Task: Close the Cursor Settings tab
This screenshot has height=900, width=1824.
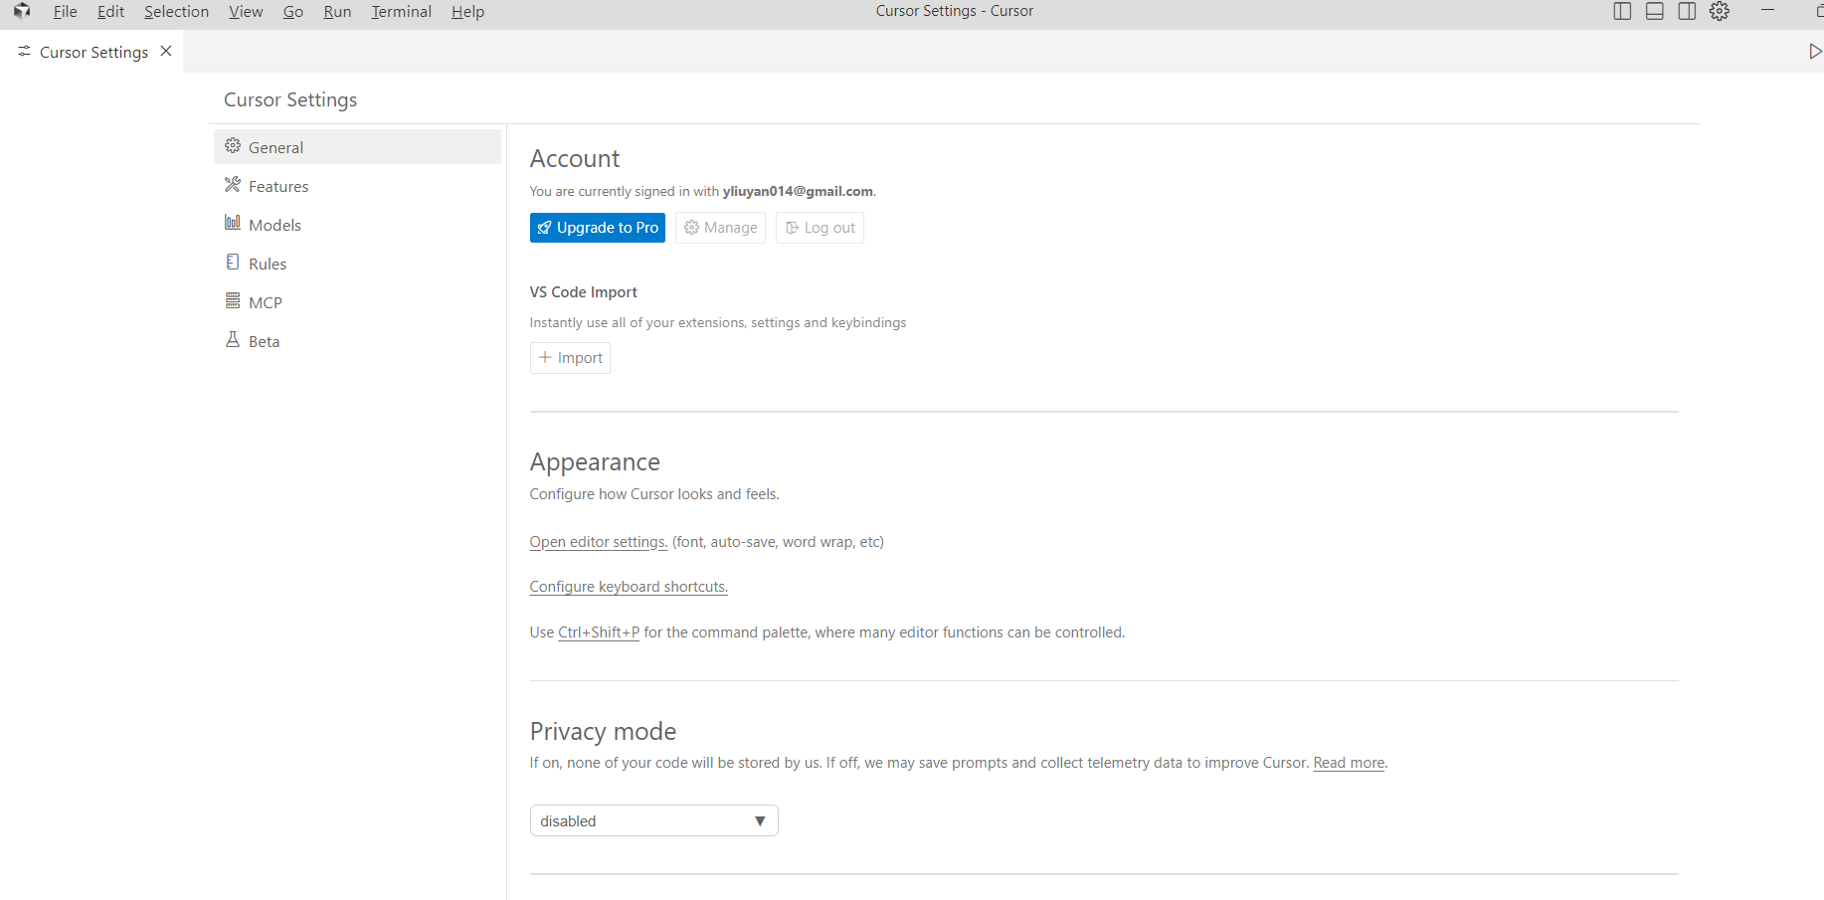Action: coord(166,51)
